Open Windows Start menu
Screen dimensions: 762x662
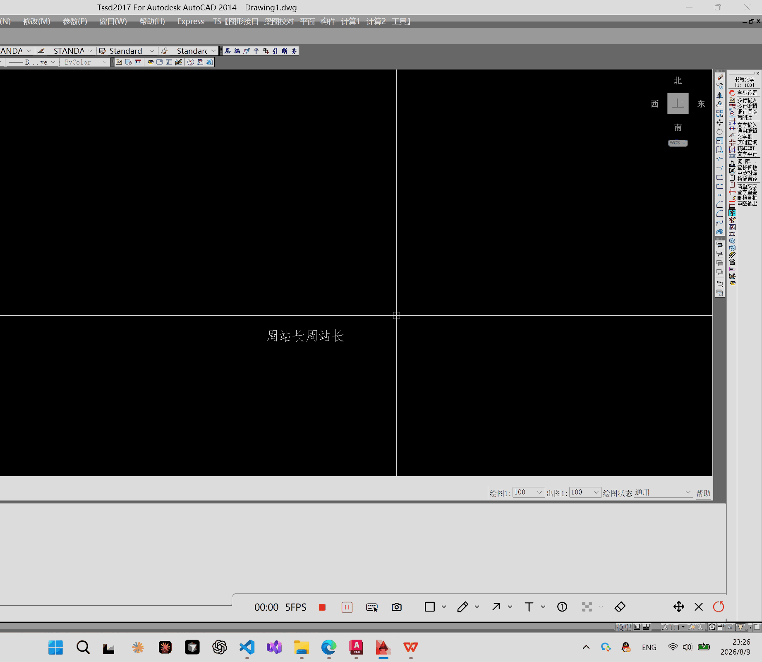tap(55, 648)
